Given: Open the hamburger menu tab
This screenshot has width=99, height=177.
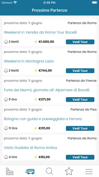Looking at the screenshot, I should [89, 172].
